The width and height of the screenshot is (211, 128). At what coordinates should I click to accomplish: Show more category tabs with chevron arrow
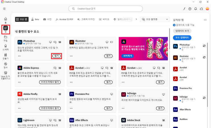tap(136, 19)
